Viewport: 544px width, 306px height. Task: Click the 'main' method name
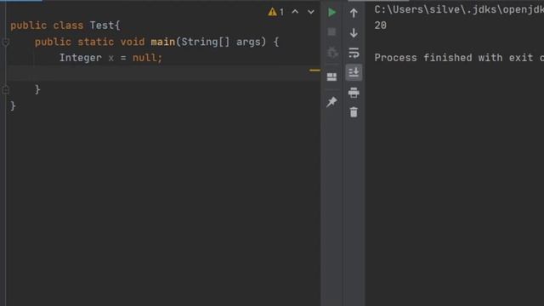point(162,42)
